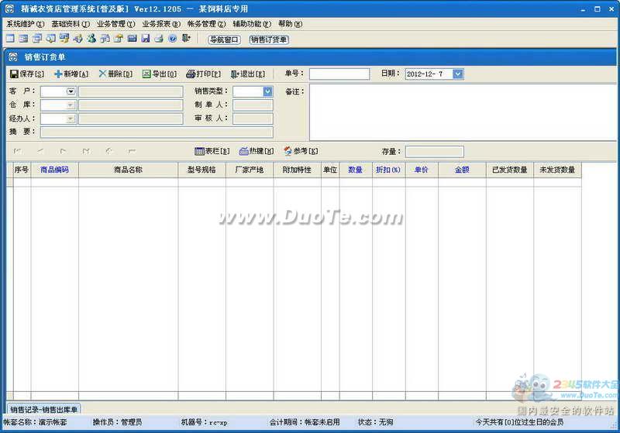Click the next-record navigation arrow
Screen dimensions: 620x433
[63, 151]
